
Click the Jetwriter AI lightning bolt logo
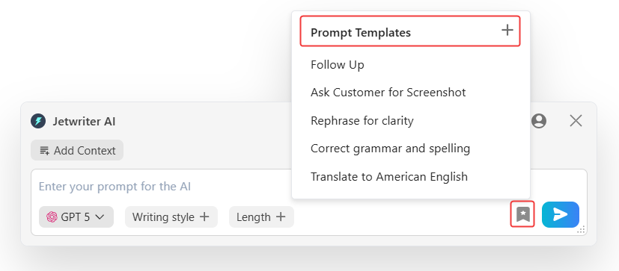click(x=38, y=122)
